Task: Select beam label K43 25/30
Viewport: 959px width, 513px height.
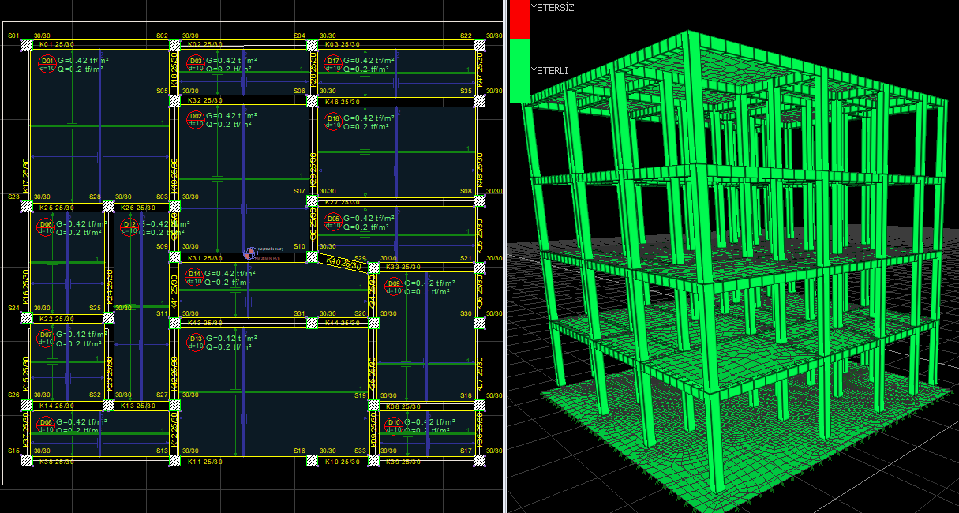Action: point(205,323)
